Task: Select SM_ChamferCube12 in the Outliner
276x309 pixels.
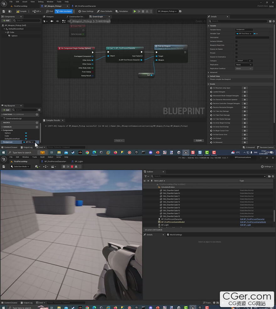Action: click(171, 199)
